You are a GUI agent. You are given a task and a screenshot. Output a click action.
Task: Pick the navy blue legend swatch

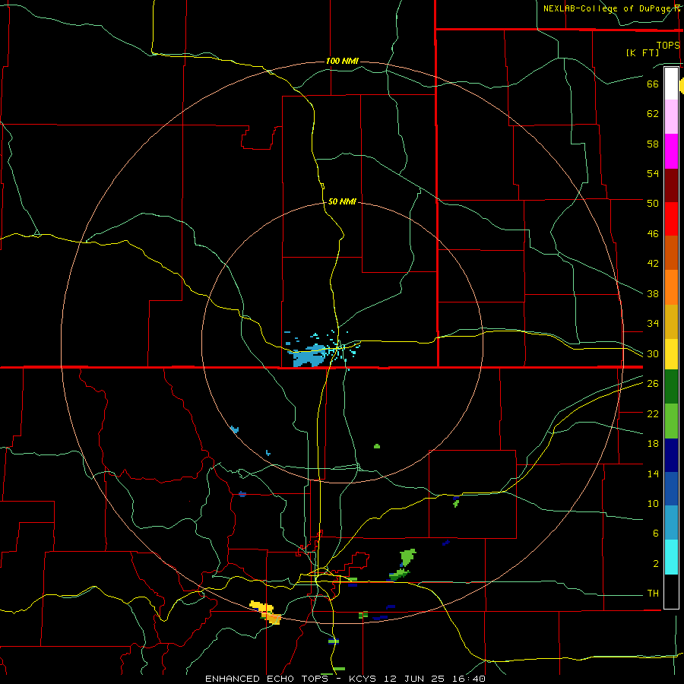click(x=671, y=455)
